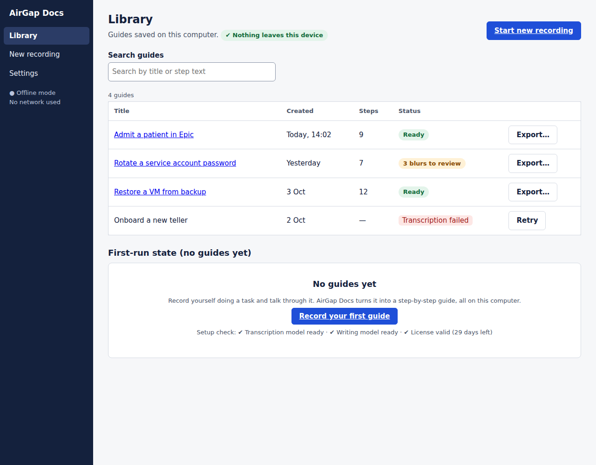This screenshot has width=596, height=465.
Task: Click the Transcription failed status badge
Action: (x=435, y=220)
